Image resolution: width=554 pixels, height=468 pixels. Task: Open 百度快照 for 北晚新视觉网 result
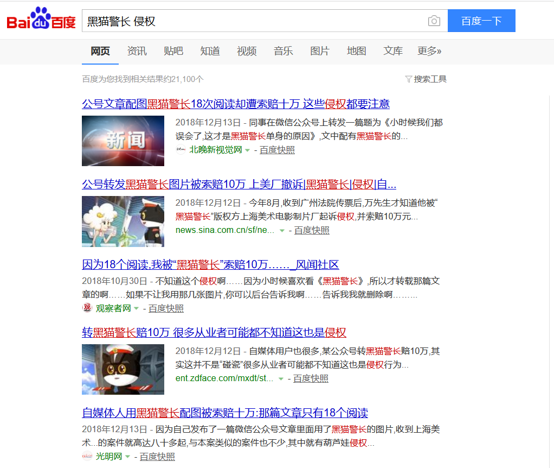(277, 150)
